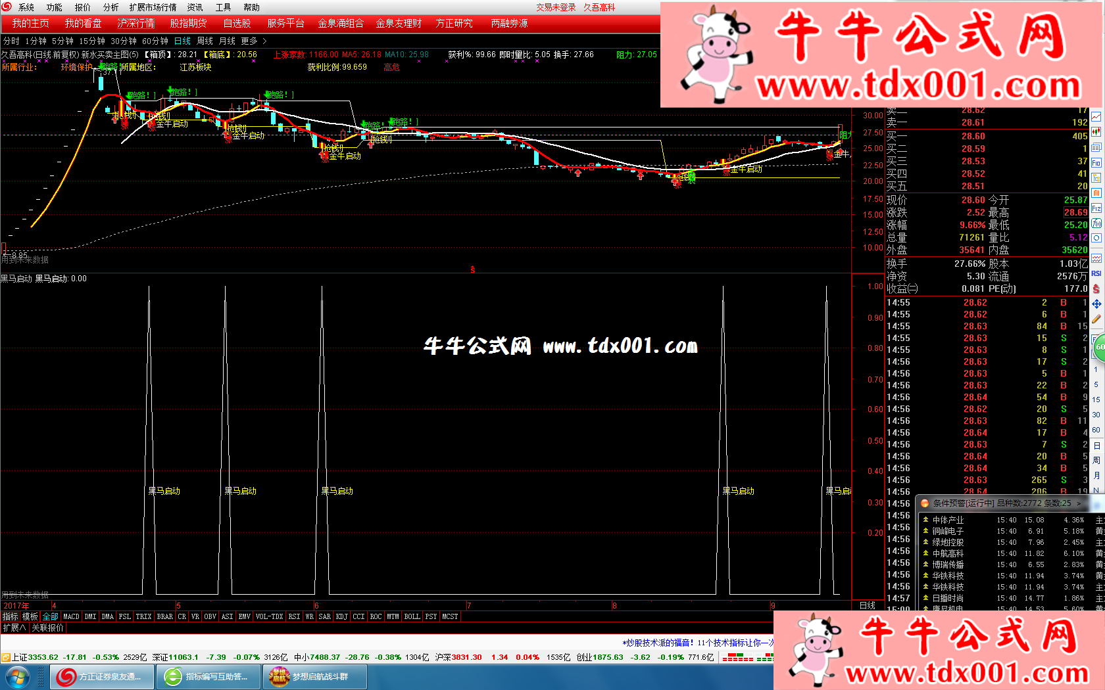
Task: Switch chart to 周线 weekly period
Action: point(205,41)
